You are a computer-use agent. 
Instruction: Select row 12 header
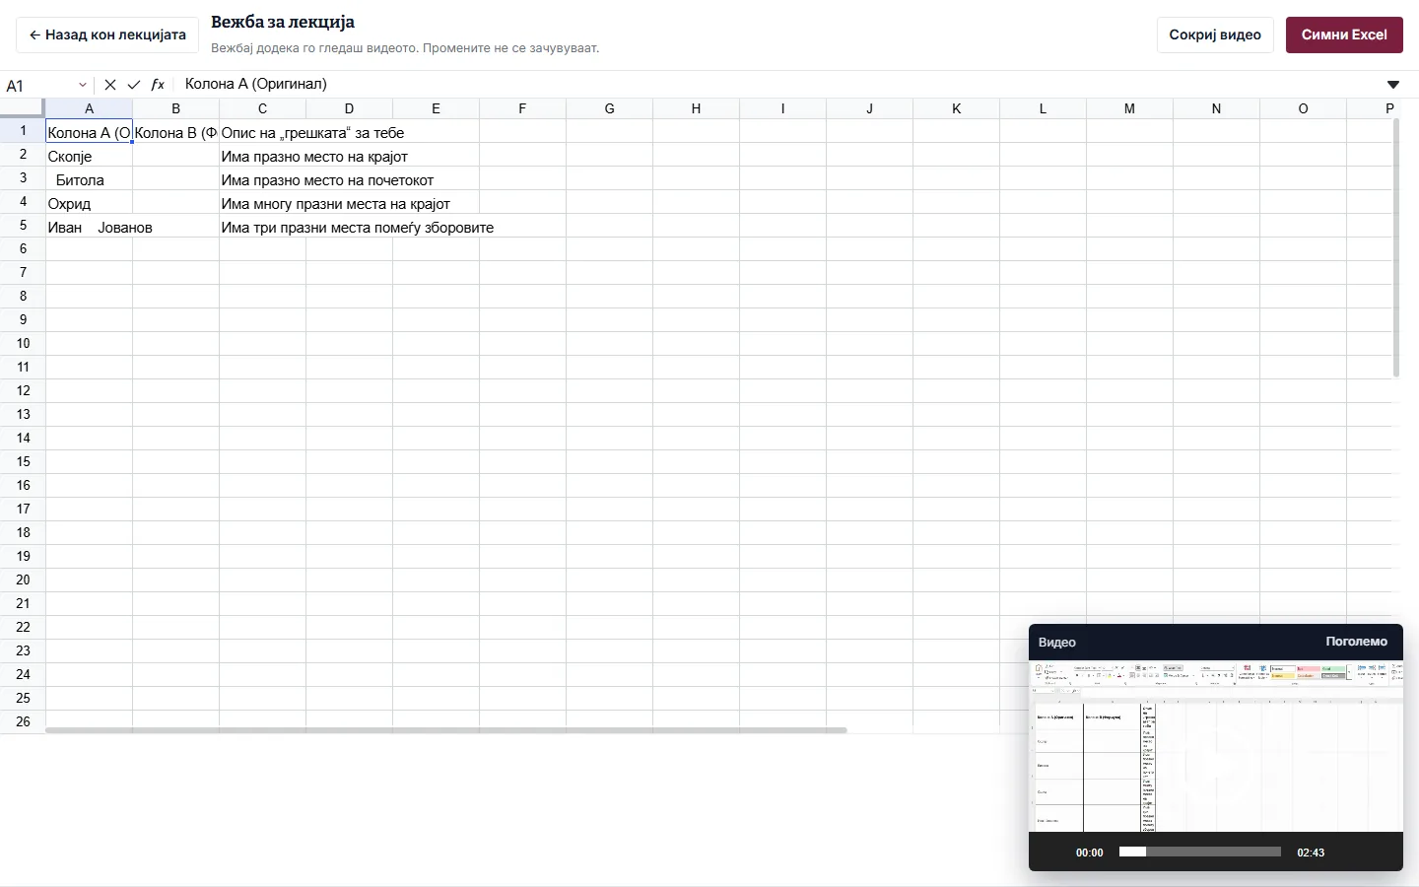coord(23,391)
